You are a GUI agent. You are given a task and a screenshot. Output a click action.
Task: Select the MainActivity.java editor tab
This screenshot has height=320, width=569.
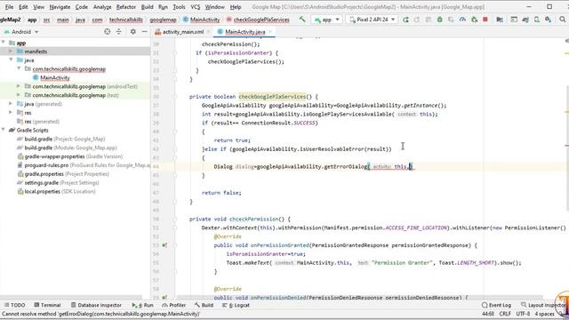pyautogui.click(x=245, y=32)
